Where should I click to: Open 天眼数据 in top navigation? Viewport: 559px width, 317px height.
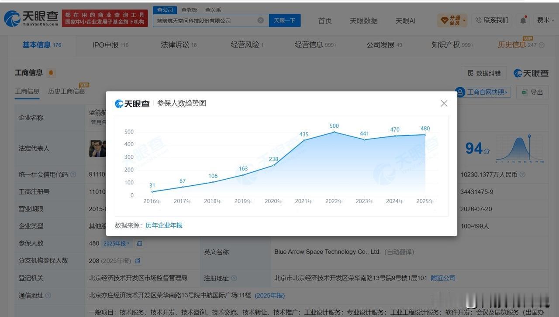coord(364,20)
